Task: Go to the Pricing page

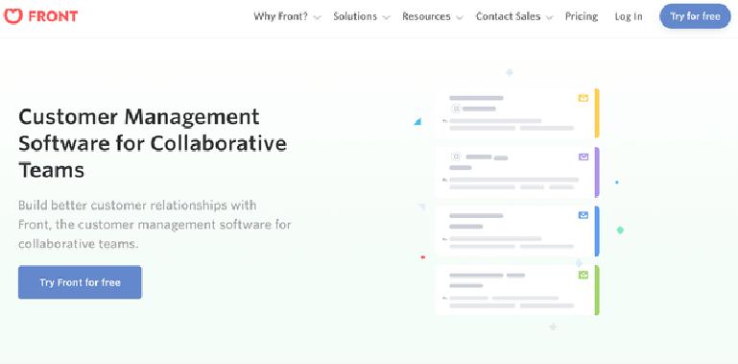Action: coord(582,16)
